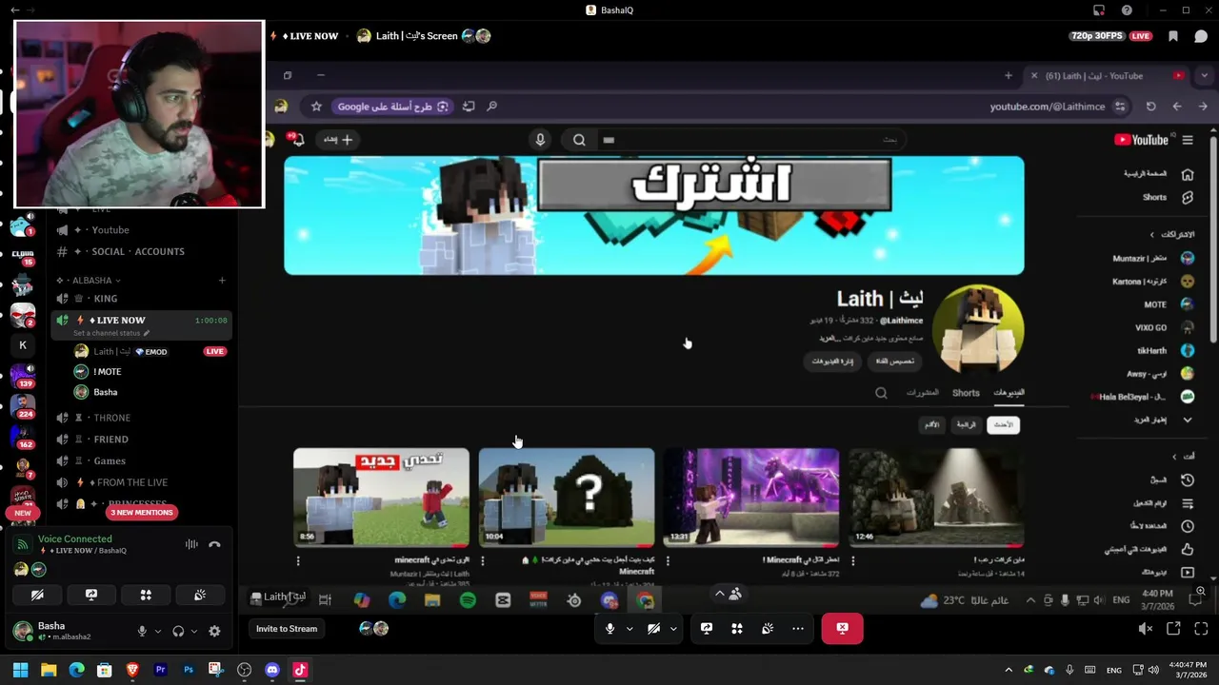Click Share Your Screen in voice panel
This screenshot has height=685, width=1219.
click(91, 595)
